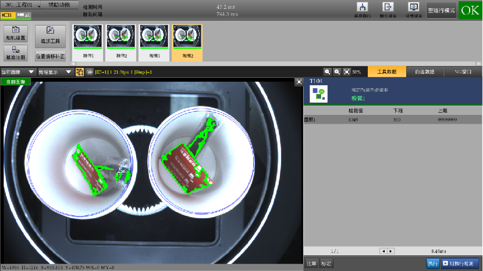Click the fit-to-view zoom icon

point(347,72)
